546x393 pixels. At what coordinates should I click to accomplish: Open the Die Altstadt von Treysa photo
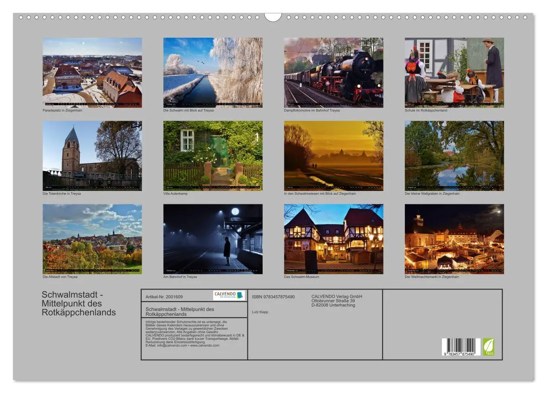[92, 237]
